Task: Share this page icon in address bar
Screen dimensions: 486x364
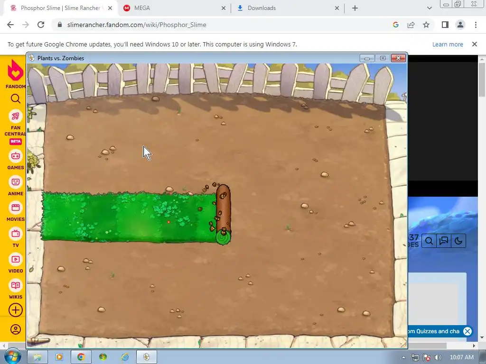Action: click(411, 25)
